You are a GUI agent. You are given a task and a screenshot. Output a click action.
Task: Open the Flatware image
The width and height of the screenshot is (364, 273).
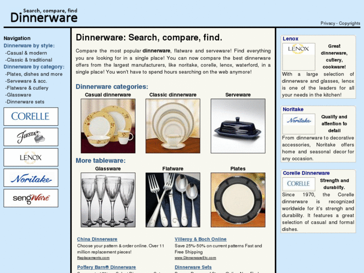pyautogui.click(x=173, y=200)
